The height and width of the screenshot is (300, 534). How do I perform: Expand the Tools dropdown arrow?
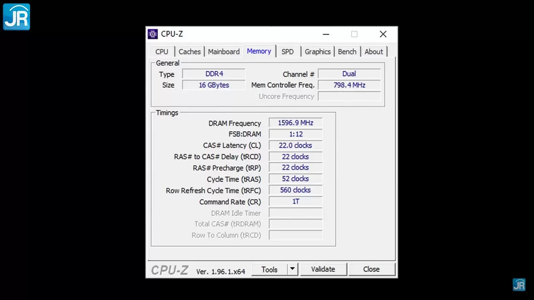[x=292, y=270]
